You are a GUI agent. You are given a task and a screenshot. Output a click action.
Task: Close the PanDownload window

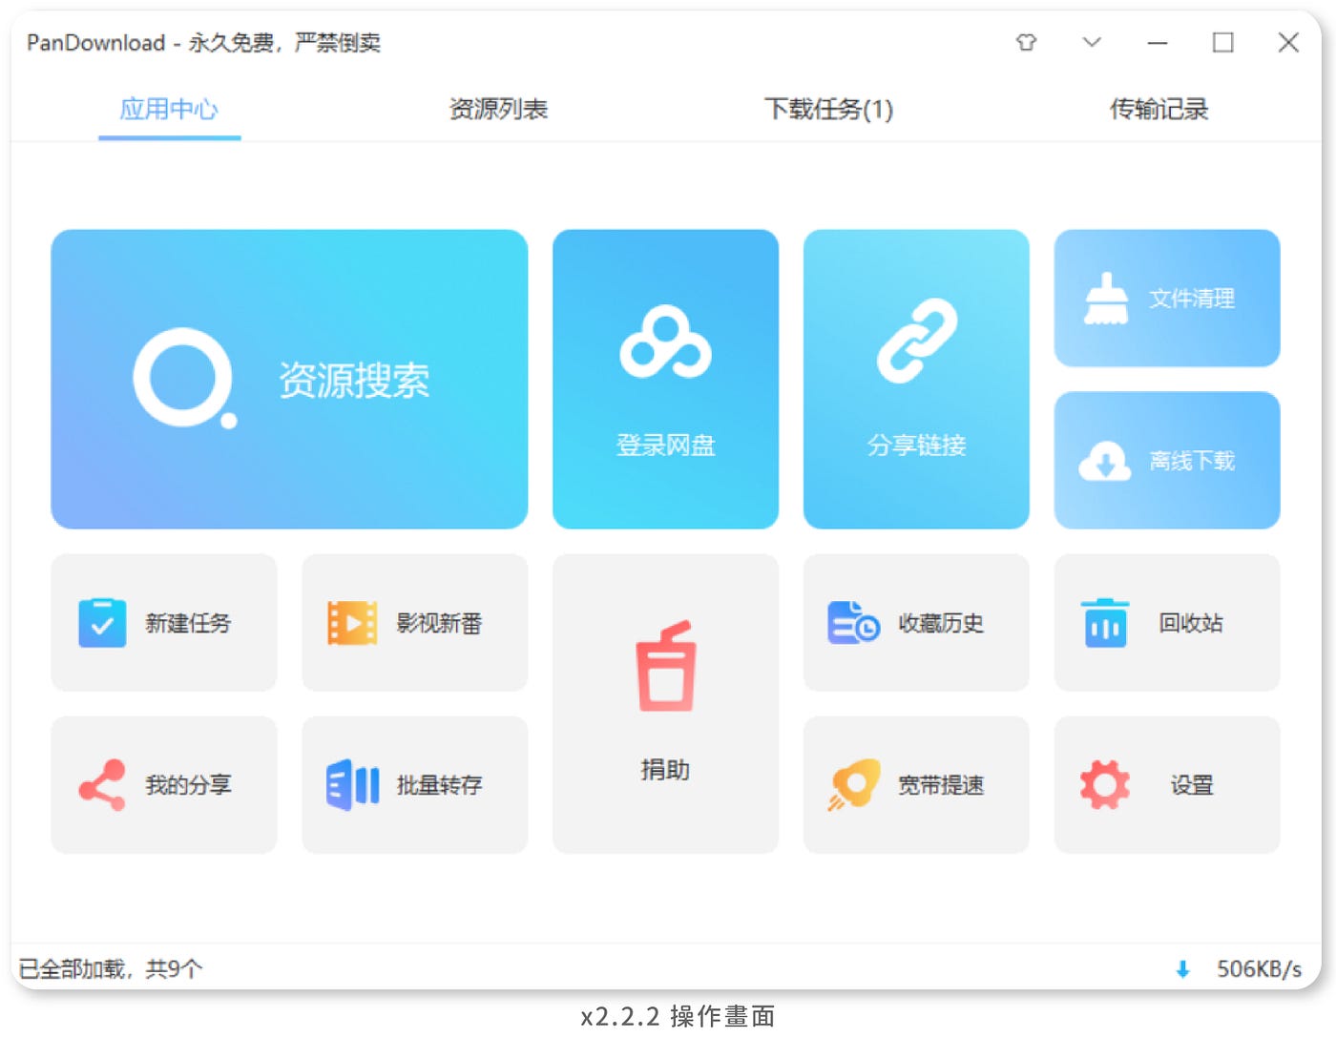pos(1288,42)
